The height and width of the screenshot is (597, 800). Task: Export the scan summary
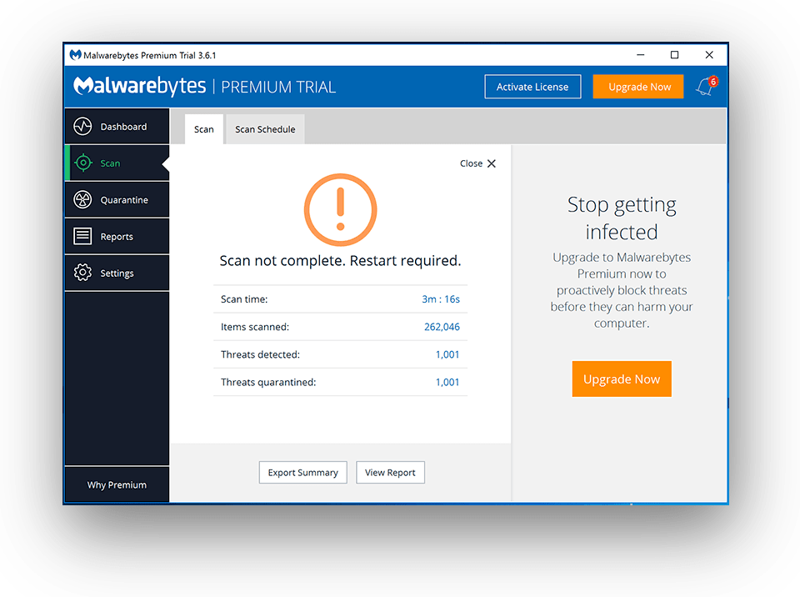[x=302, y=473]
